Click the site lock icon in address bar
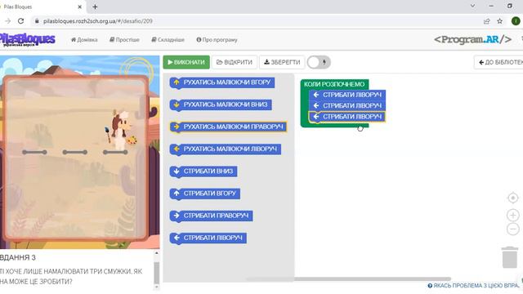The image size is (523, 294). pyautogui.click(x=37, y=21)
